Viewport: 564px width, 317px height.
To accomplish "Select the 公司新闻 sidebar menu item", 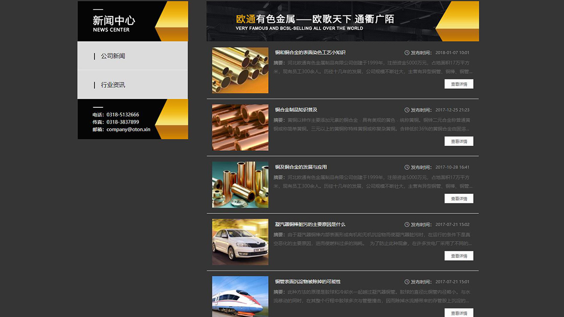I will (113, 56).
